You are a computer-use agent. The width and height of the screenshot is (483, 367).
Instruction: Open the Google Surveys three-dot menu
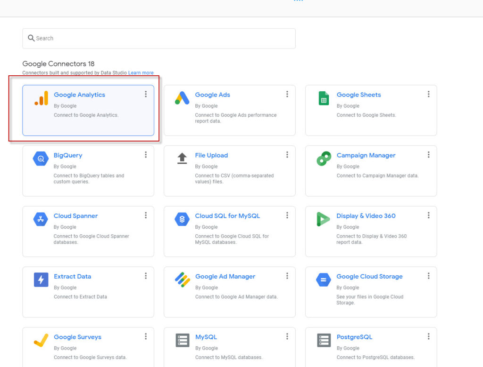(x=146, y=336)
